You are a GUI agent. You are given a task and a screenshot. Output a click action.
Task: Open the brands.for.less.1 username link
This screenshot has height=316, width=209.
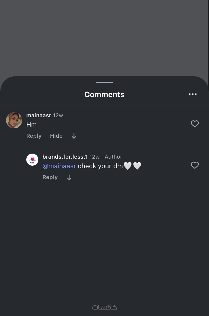click(x=65, y=157)
